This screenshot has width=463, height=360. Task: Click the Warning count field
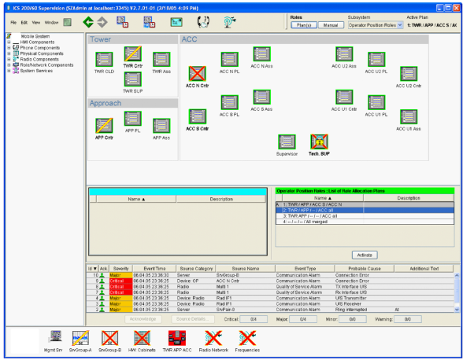408,319
